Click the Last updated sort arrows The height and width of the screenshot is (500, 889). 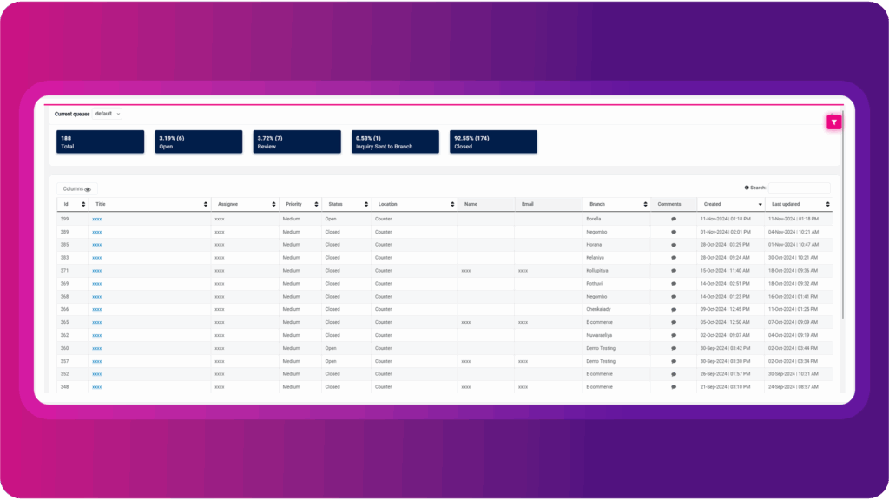(x=827, y=204)
